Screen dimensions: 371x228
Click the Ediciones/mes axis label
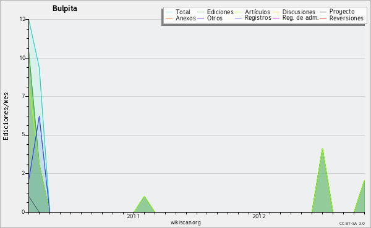pos(6,116)
